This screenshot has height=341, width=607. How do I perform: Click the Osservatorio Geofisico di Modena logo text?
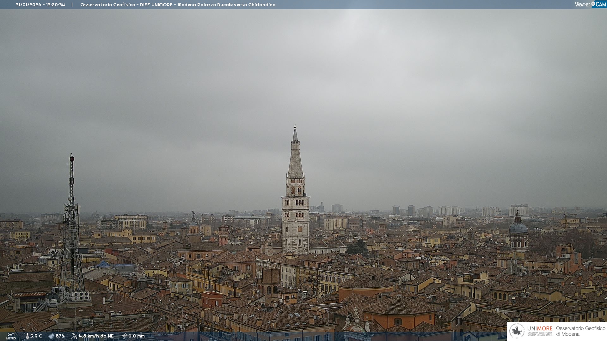580,331
